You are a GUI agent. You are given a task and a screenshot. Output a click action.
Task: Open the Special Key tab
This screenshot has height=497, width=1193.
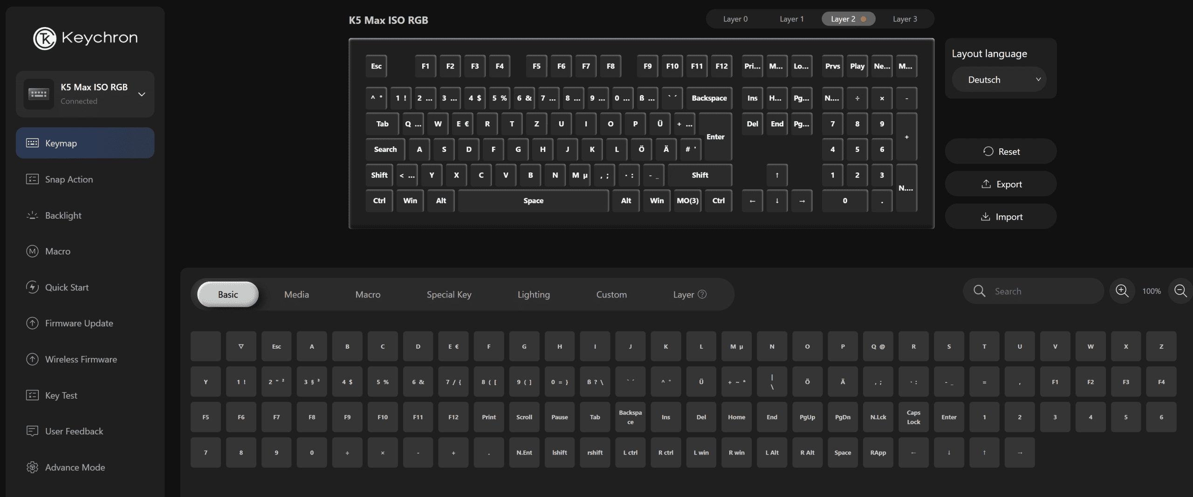point(448,294)
